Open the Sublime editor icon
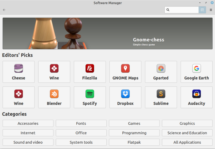 coord(161,94)
